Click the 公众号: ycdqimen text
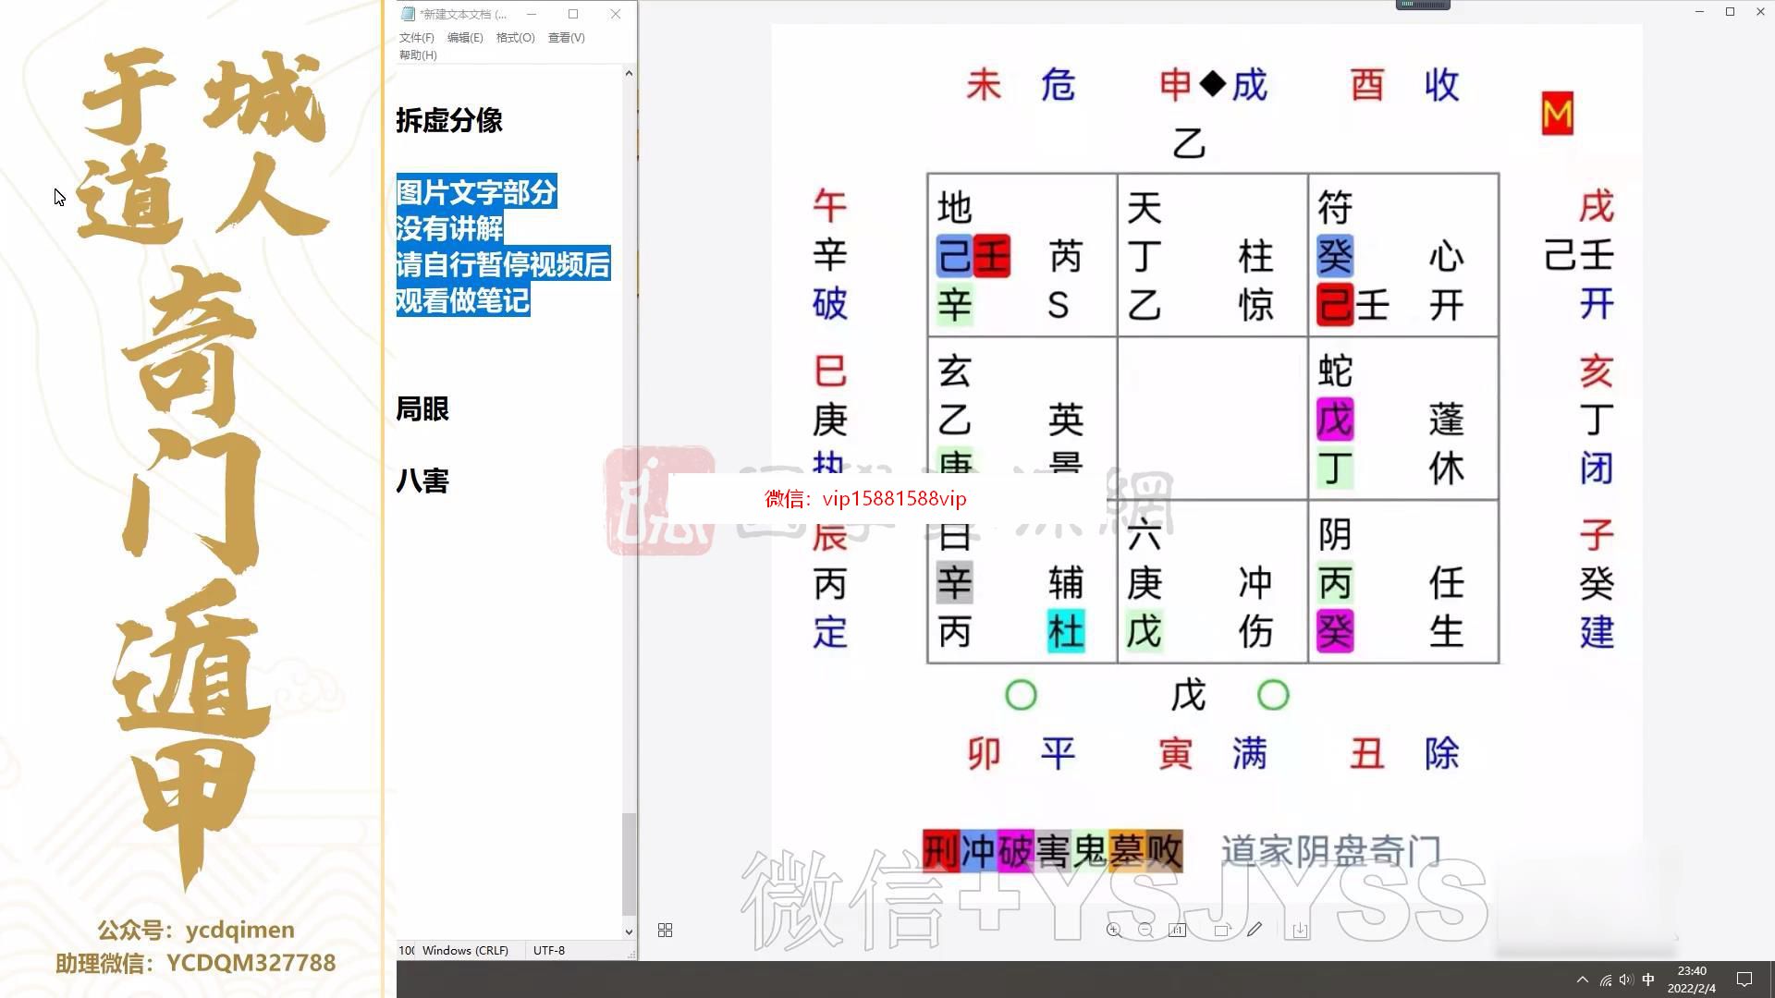This screenshot has height=998, width=1775. (x=195, y=930)
